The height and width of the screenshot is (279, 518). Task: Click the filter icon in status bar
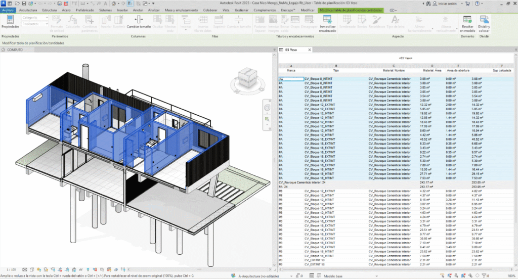pos(484,275)
